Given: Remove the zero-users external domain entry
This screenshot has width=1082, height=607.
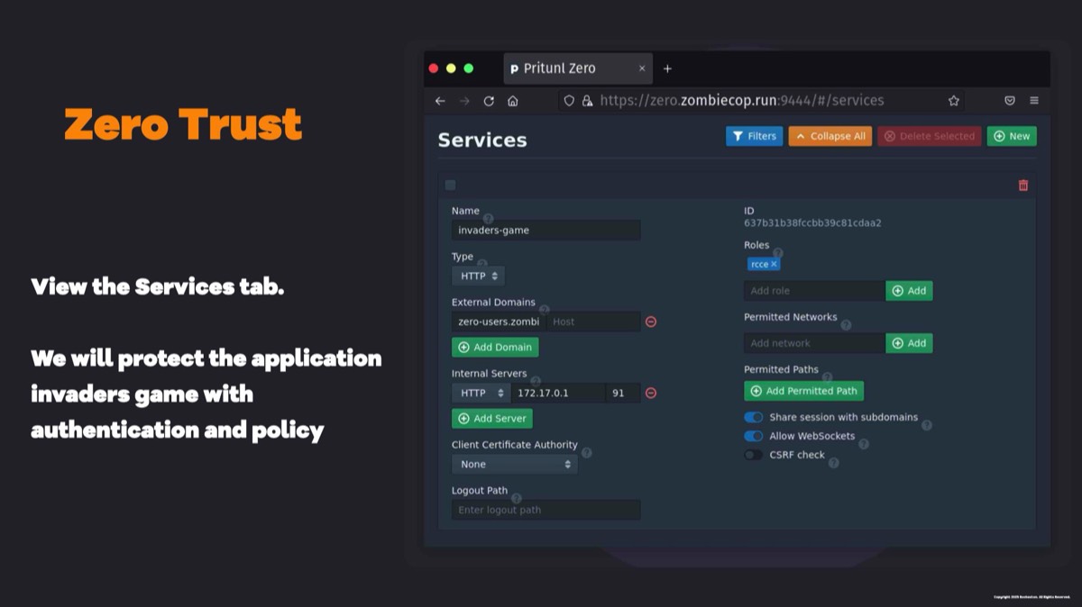Looking at the screenshot, I should coord(650,322).
